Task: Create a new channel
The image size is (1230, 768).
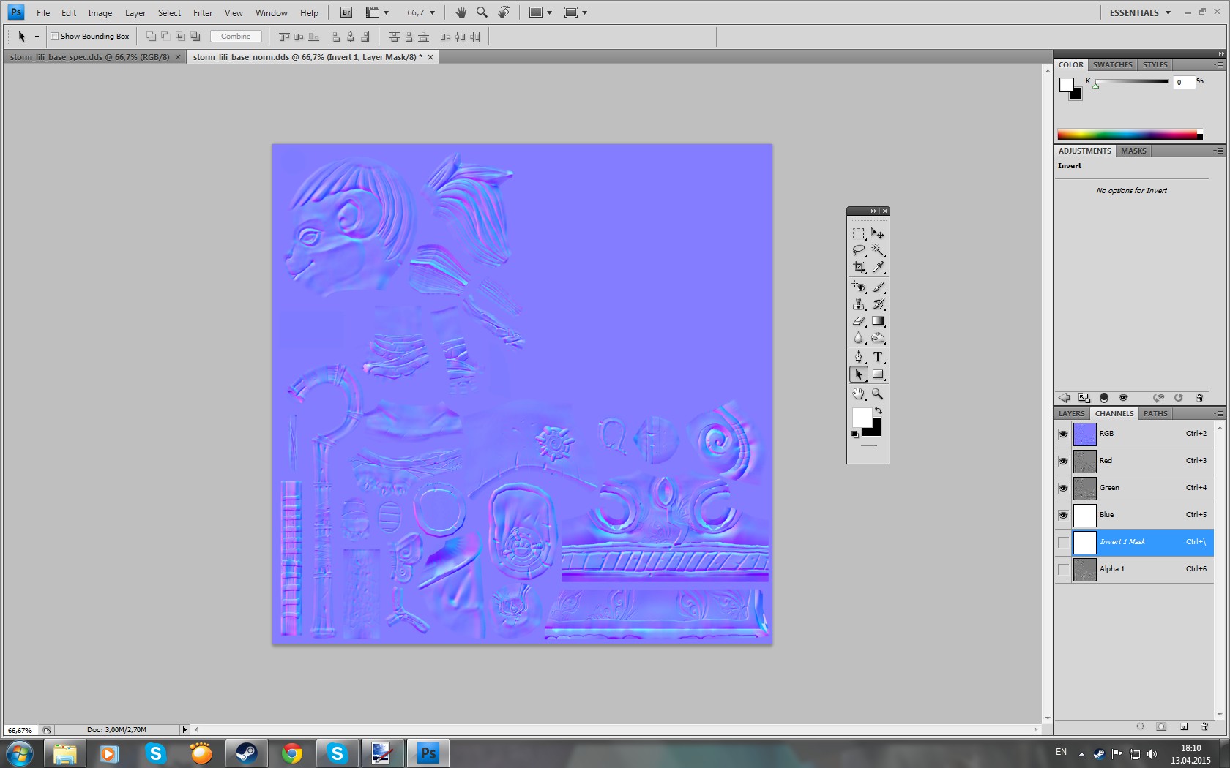Action: point(1184,726)
